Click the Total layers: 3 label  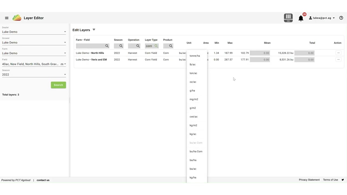pyautogui.click(x=11, y=95)
